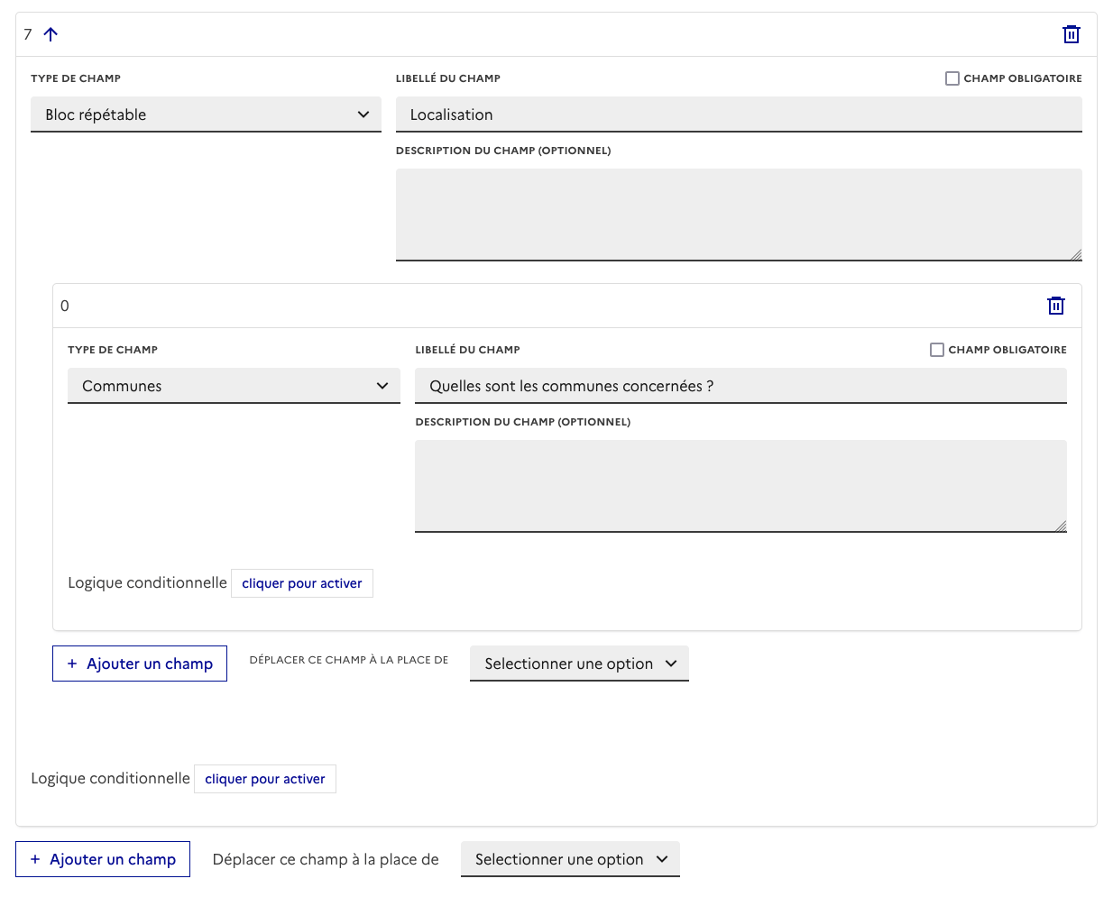This screenshot has height=897, width=1113.
Task: Click the description textarea under Localisation
Action: tap(738, 215)
